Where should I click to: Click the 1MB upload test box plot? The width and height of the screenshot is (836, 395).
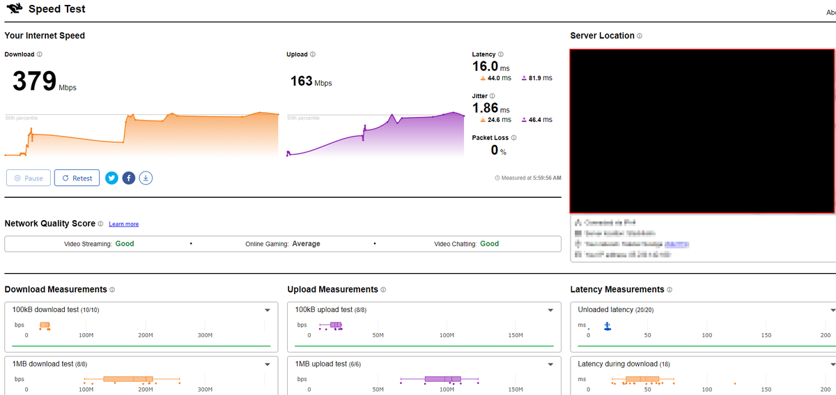pyautogui.click(x=440, y=380)
